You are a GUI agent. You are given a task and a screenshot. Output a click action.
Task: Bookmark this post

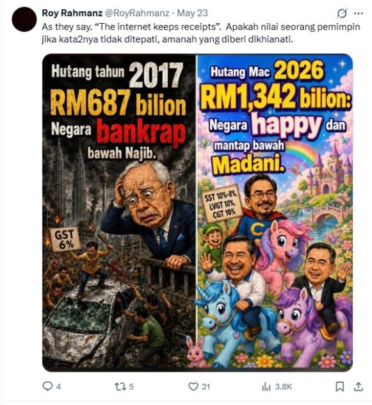tap(339, 386)
